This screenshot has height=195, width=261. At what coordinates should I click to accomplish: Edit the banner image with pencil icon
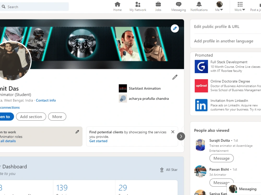[175, 29]
